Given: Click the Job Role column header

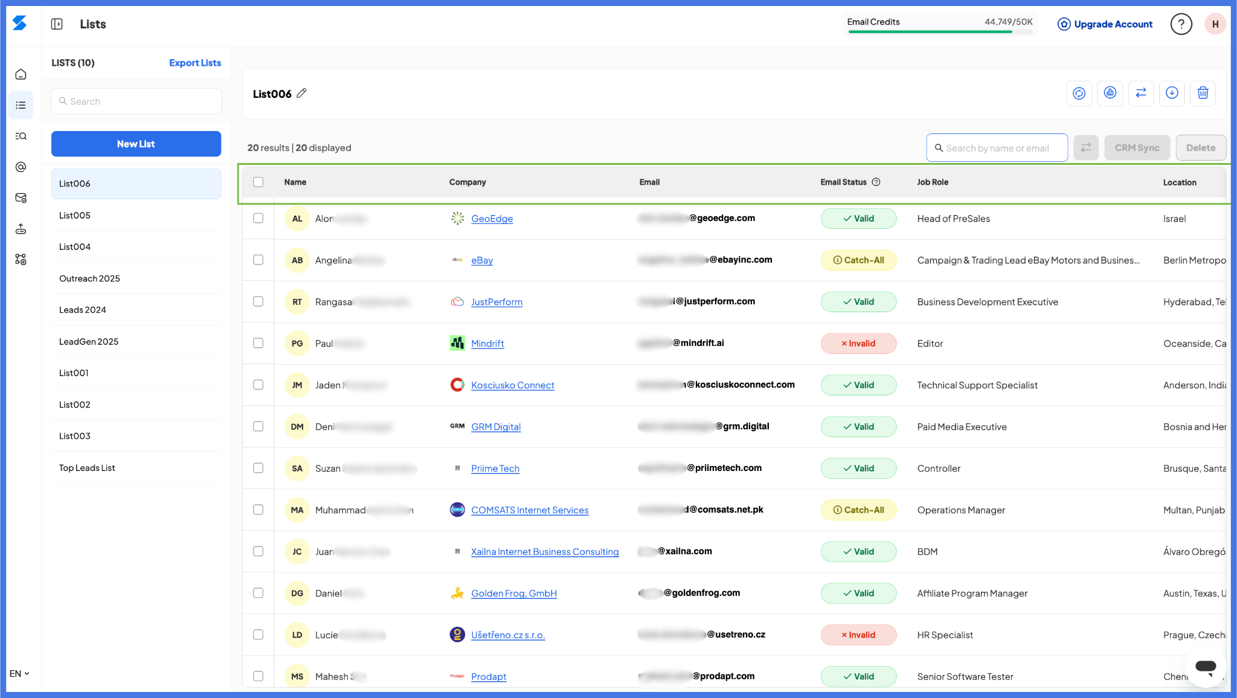Looking at the screenshot, I should coord(933,182).
